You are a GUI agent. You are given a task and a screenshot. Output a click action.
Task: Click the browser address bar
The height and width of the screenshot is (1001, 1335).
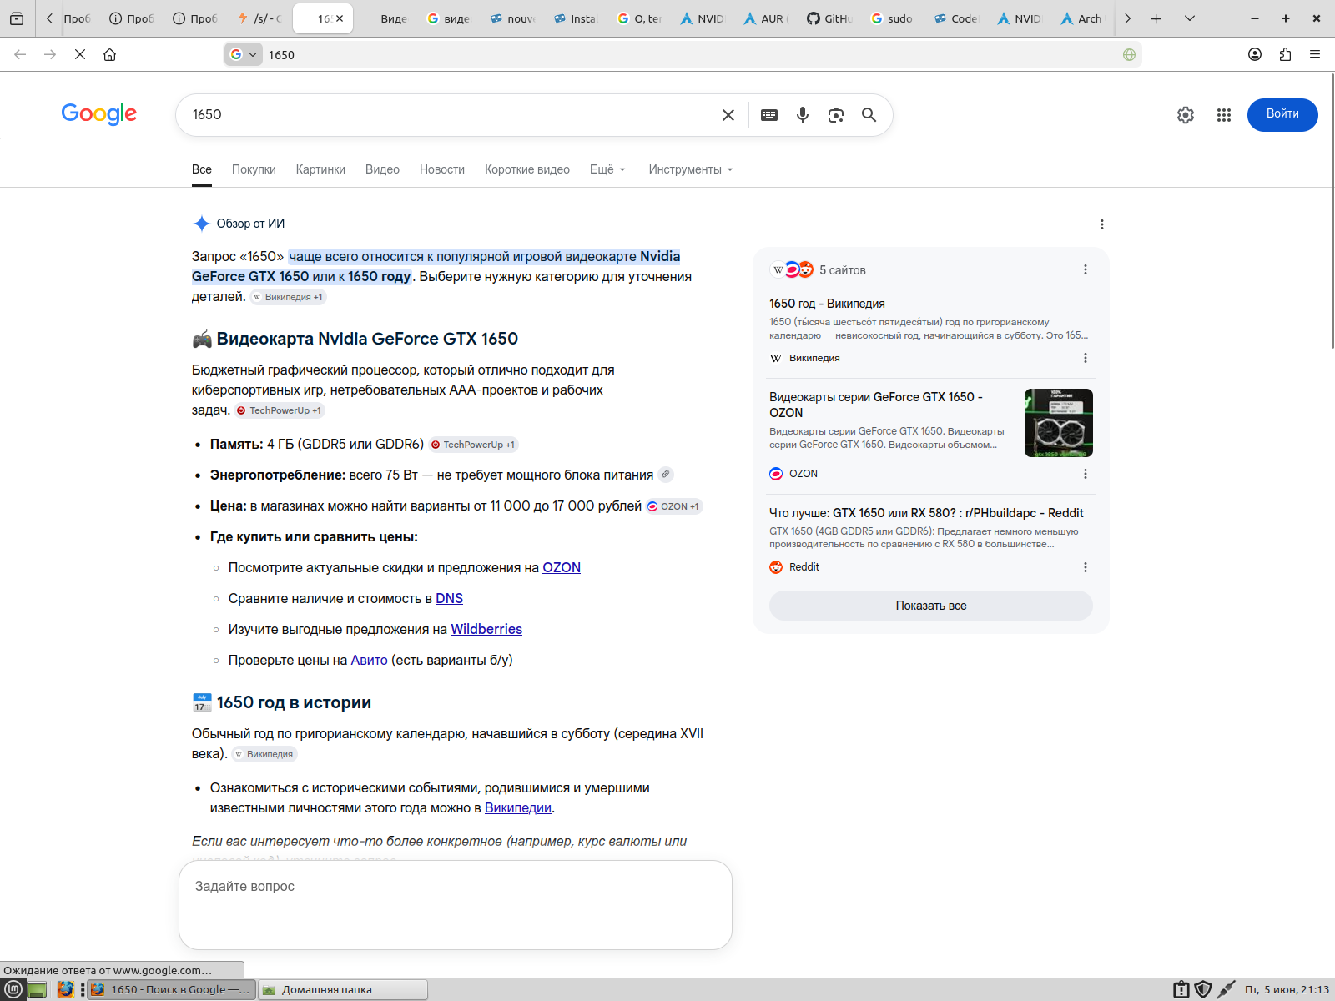coord(683,55)
